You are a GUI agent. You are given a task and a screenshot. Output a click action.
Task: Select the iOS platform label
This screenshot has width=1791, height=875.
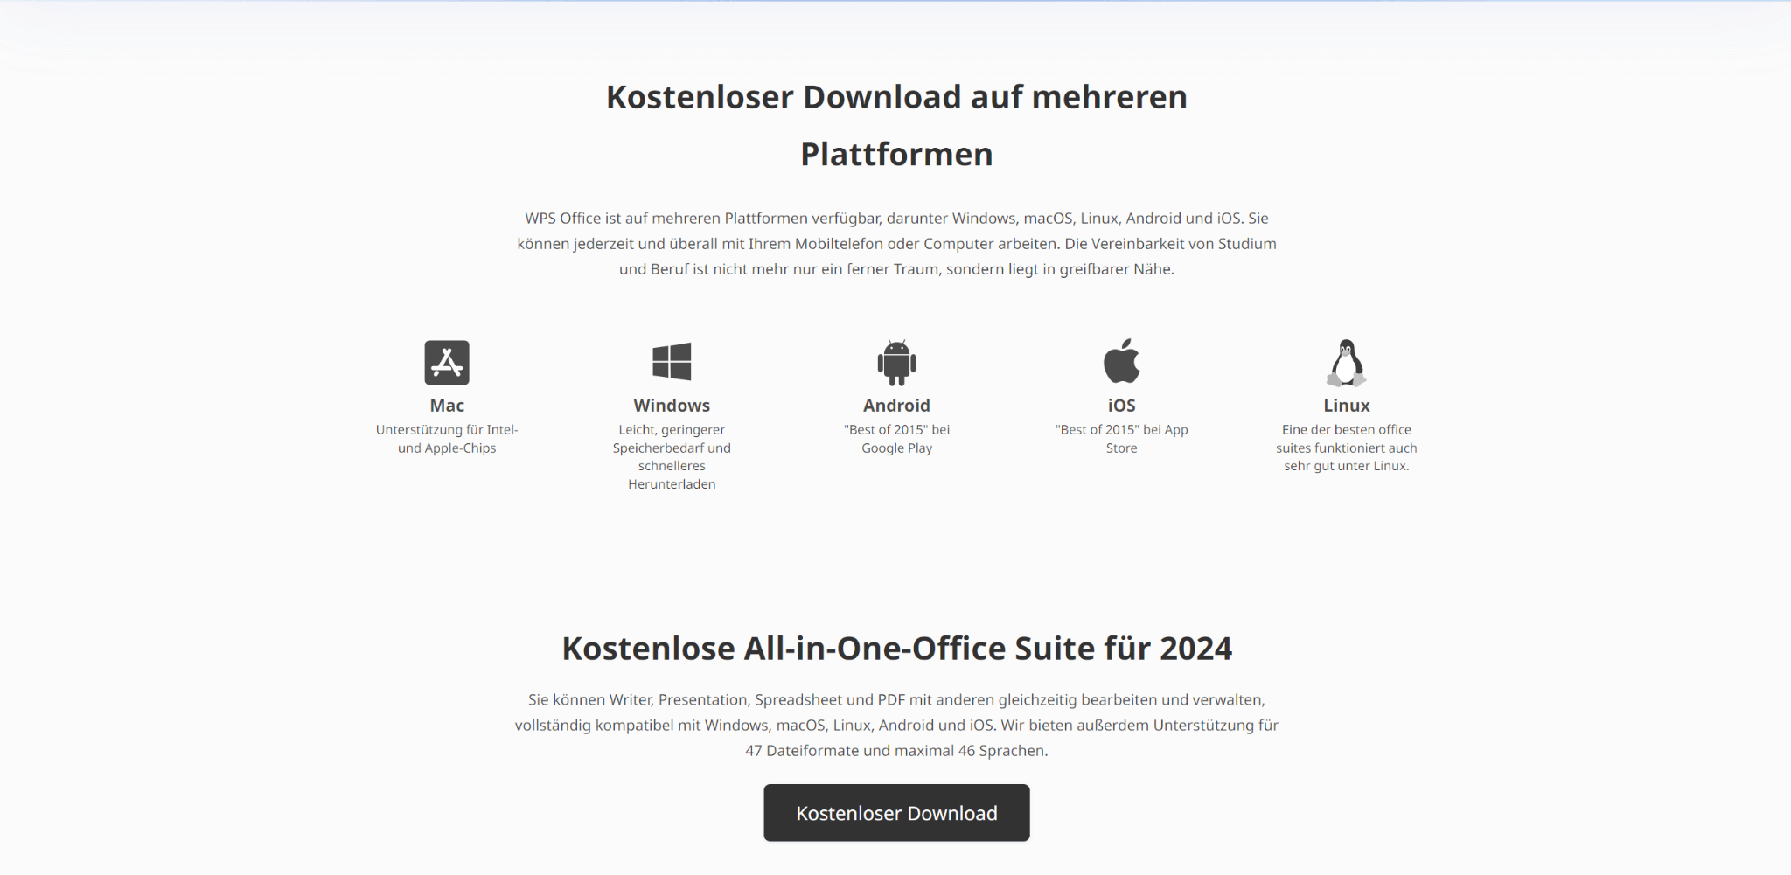click(x=1121, y=406)
